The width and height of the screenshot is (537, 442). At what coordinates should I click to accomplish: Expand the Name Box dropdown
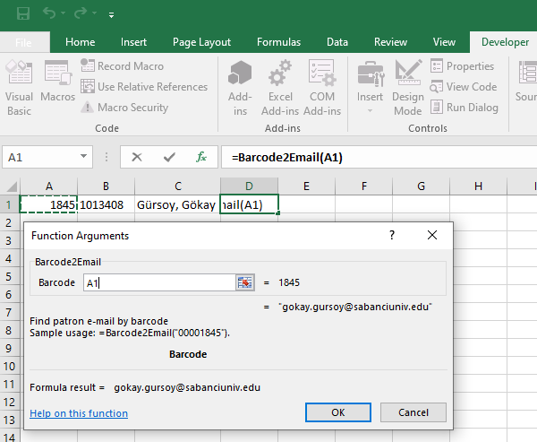click(83, 157)
